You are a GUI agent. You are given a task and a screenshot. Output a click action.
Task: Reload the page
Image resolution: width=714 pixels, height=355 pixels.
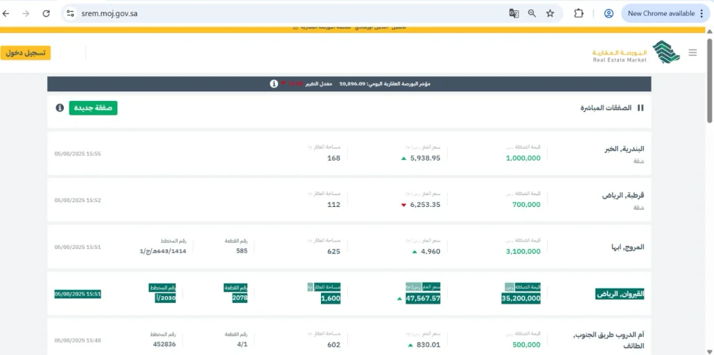(x=46, y=13)
